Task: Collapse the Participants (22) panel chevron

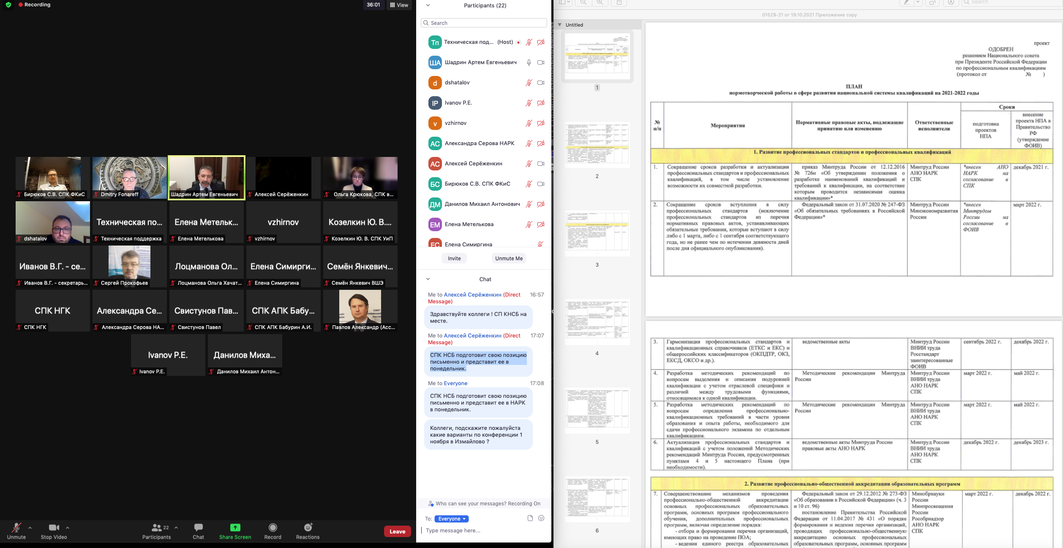Action: point(428,5)
